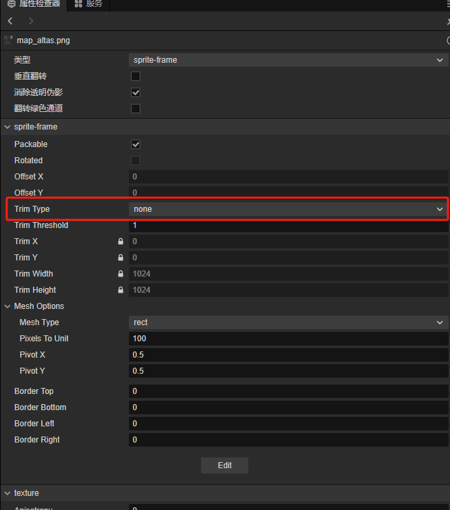This screenshot has height=510, width=450.
Task: Click the Edit button
Action: [x=225, y=465]
